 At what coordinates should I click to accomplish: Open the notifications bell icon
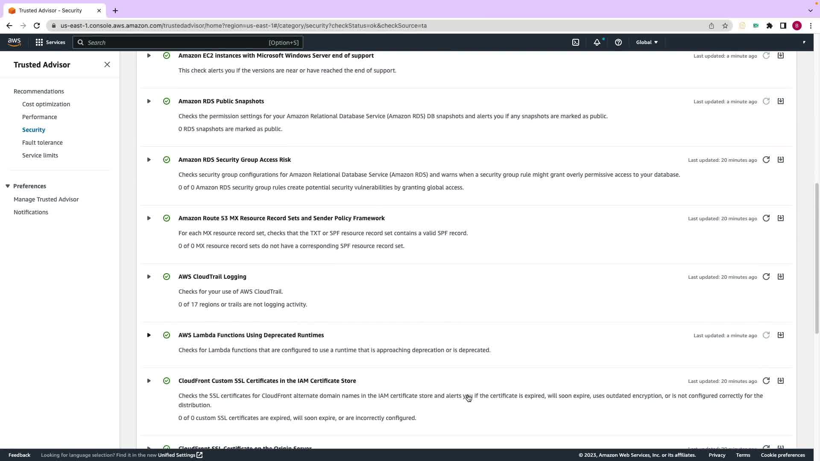(x=597, y=42)
